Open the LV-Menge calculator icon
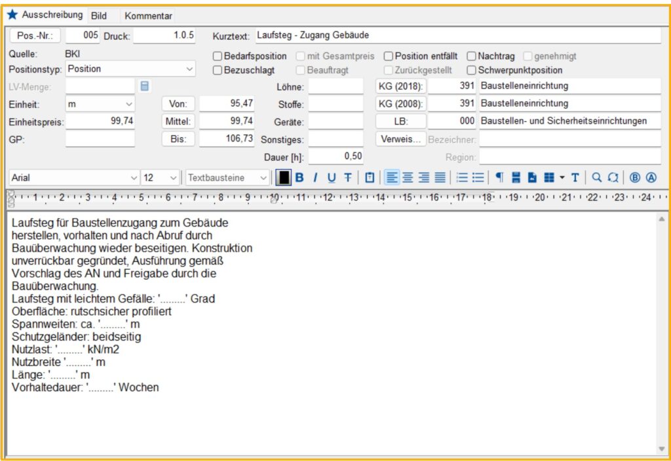 (x=145, y=86)
